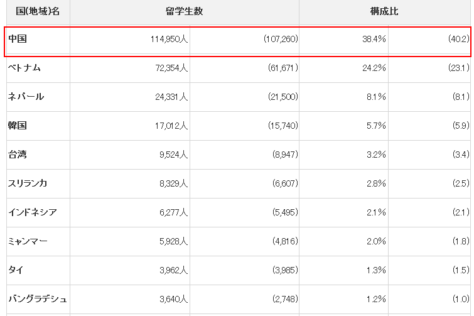This screenshot has width=474, height=316.
Task: Click the 留学生数 column header
Action: pos(185,11)
